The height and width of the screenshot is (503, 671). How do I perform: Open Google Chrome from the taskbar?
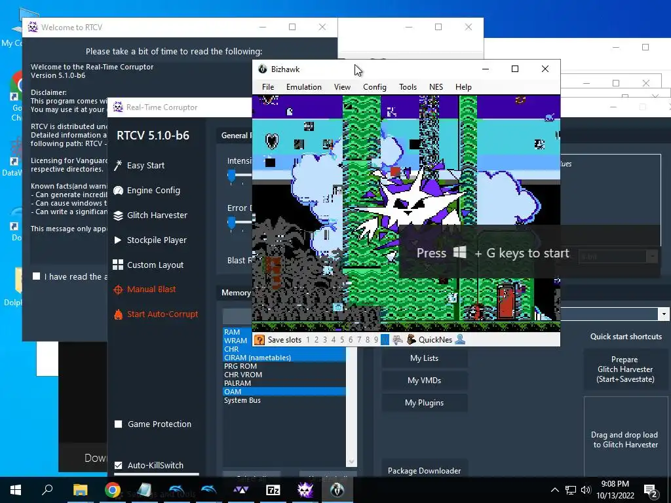pyautogui.click(x=112, y=490)
